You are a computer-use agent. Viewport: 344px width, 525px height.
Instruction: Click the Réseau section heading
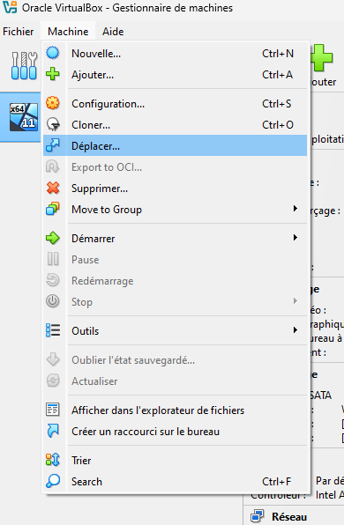[x=289, y=516]
